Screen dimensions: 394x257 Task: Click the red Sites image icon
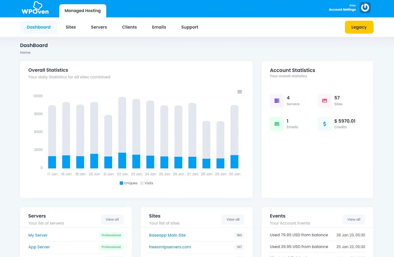pyautogui.click(x=324, y=101)
